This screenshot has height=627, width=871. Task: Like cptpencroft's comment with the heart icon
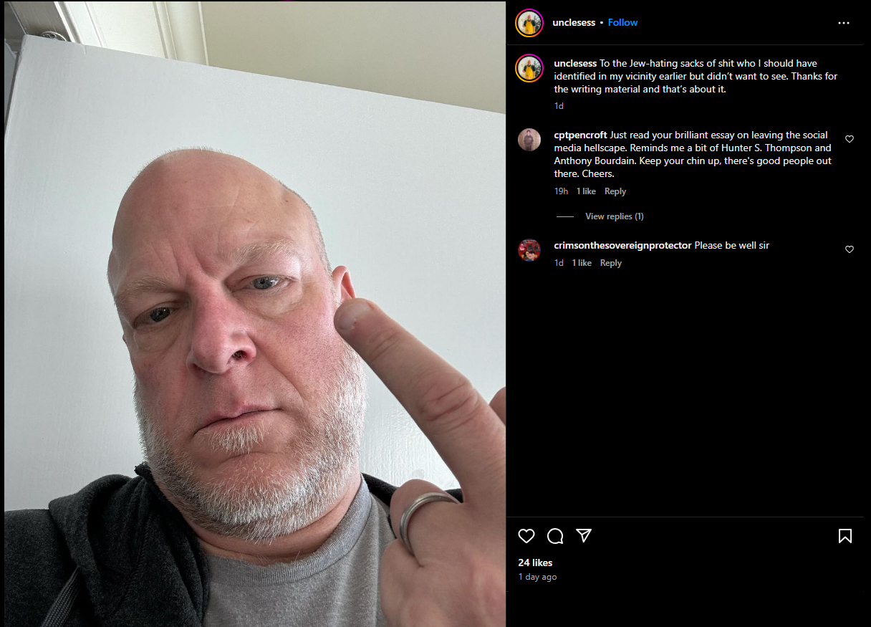(x=850, y=139)
